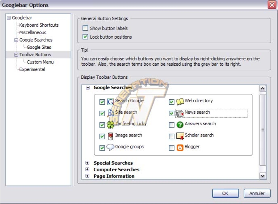The width and height of the screenshot is (278, 204).
Task: Check the Blogger checkbox
Action: (x=172, y=148)
